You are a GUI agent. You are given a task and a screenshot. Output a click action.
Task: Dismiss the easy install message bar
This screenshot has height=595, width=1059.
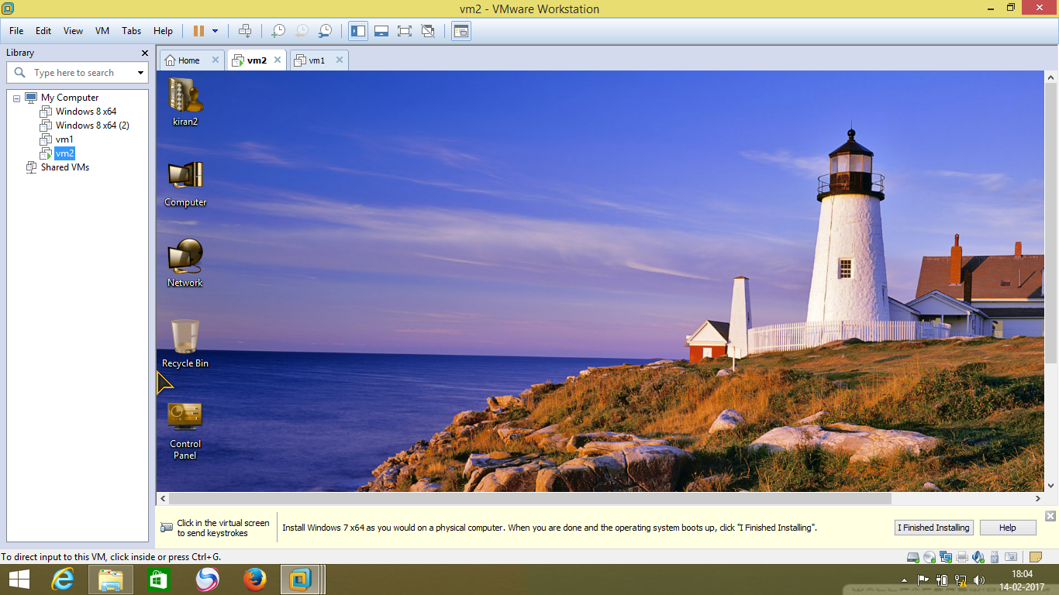[x=1050, y=516]
